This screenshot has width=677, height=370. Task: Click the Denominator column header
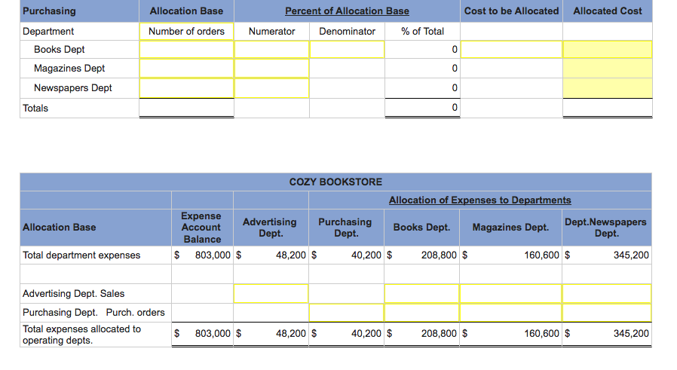[x=347, y=32]
